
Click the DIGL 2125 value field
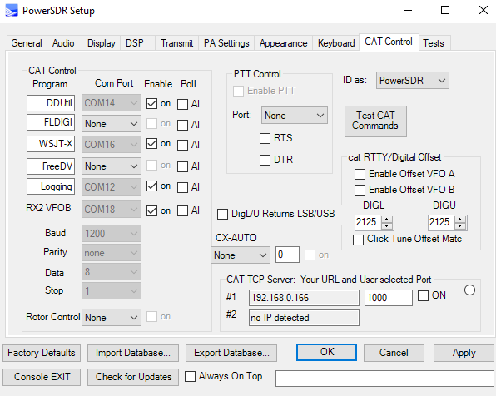(368, 222)
